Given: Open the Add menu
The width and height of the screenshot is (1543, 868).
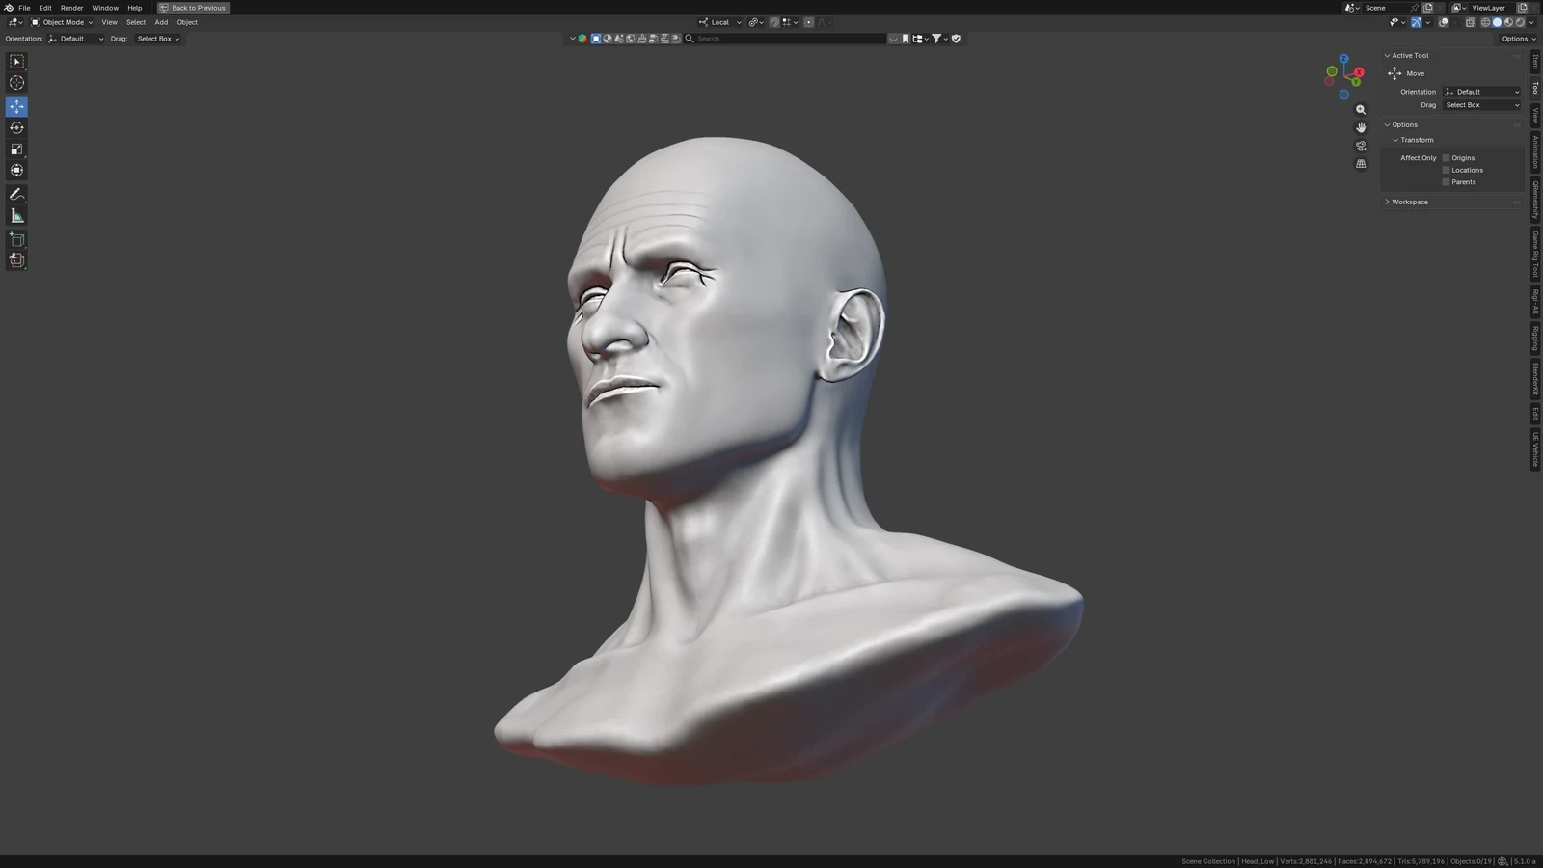Looking at the screenshot, I should [x=161, y=22].
